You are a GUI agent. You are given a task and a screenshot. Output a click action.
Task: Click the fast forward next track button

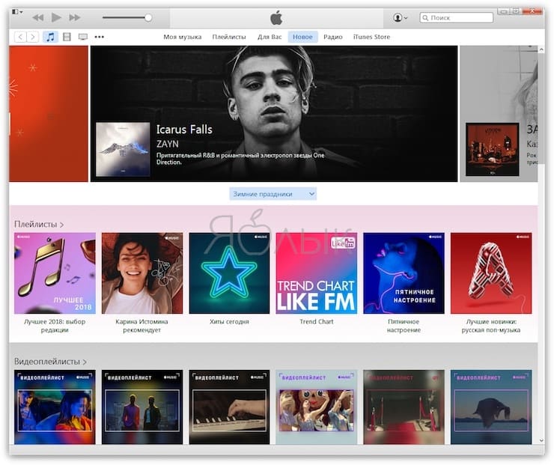pyautogui.click(x=75, y=17)
